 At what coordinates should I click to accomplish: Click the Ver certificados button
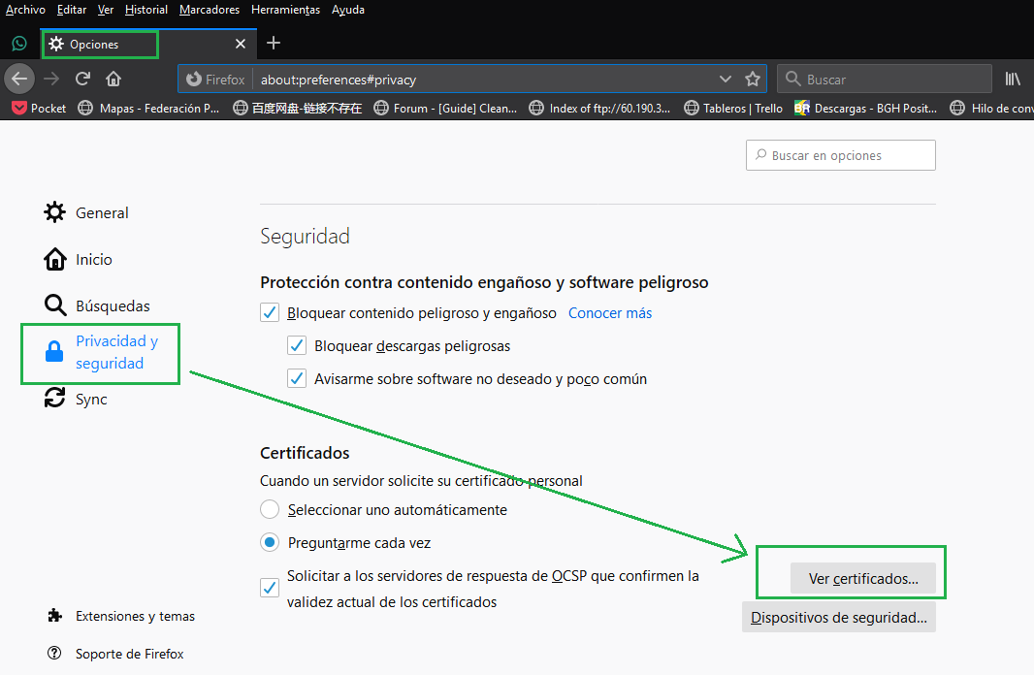click(862, 579)
